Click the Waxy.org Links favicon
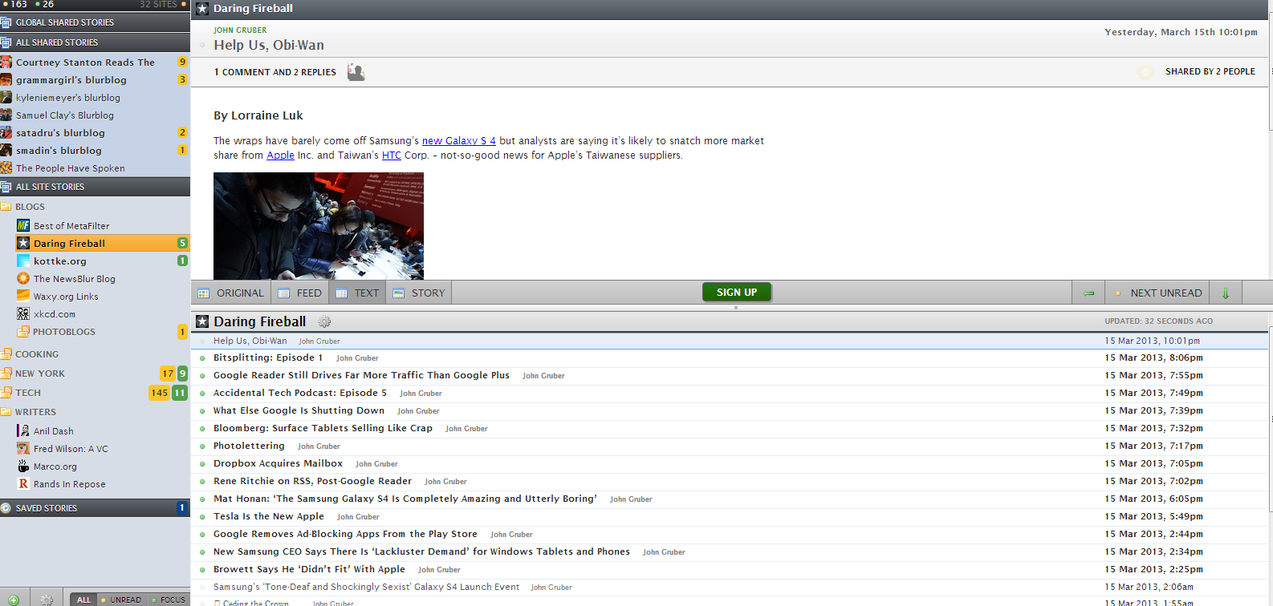This screenshot has height=606, width=1273. pos(23,296)
